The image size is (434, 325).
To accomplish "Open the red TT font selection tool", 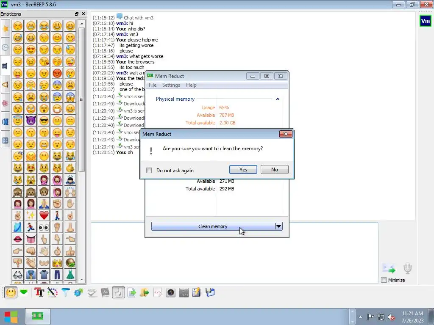I will click(x=39, y=292).
